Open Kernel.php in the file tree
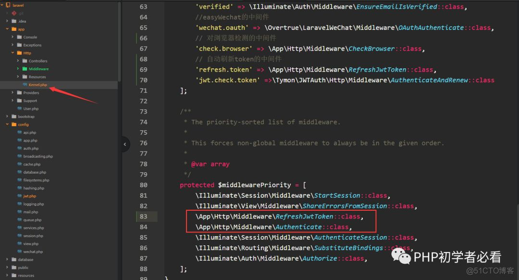 pyautogui.click(x=38, y=85)
